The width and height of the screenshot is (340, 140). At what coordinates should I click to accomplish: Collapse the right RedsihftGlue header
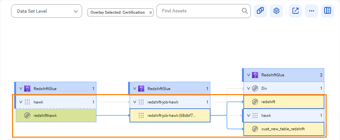pyautogui.click(x=249, y=75)
